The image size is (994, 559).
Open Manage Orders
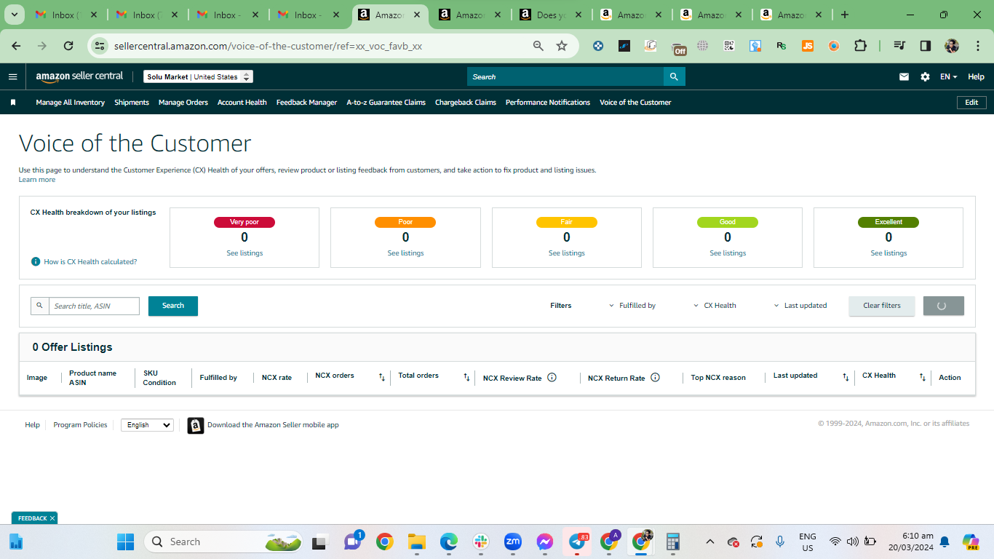[183, 103]
